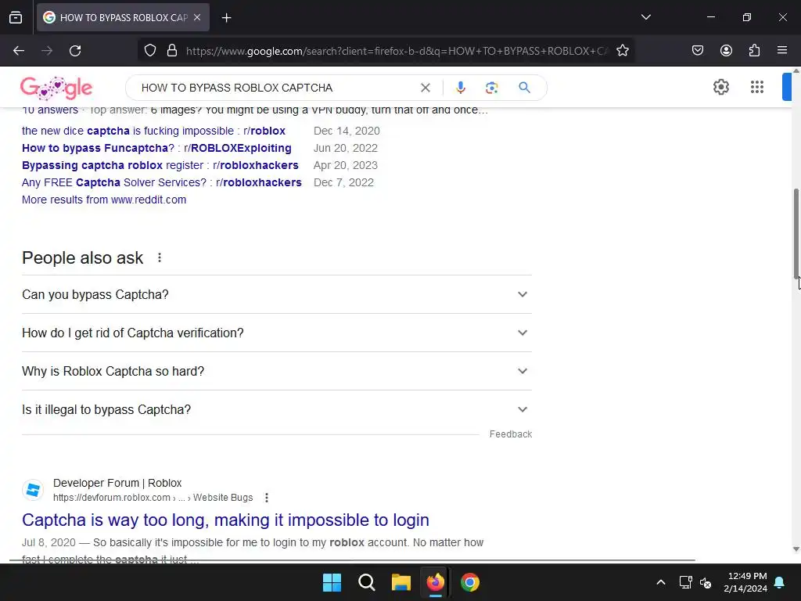Expand 'How do I get rid of Captcha verification?'
Viewport: 801px width, 601px height.
click(x=277, y=333)
